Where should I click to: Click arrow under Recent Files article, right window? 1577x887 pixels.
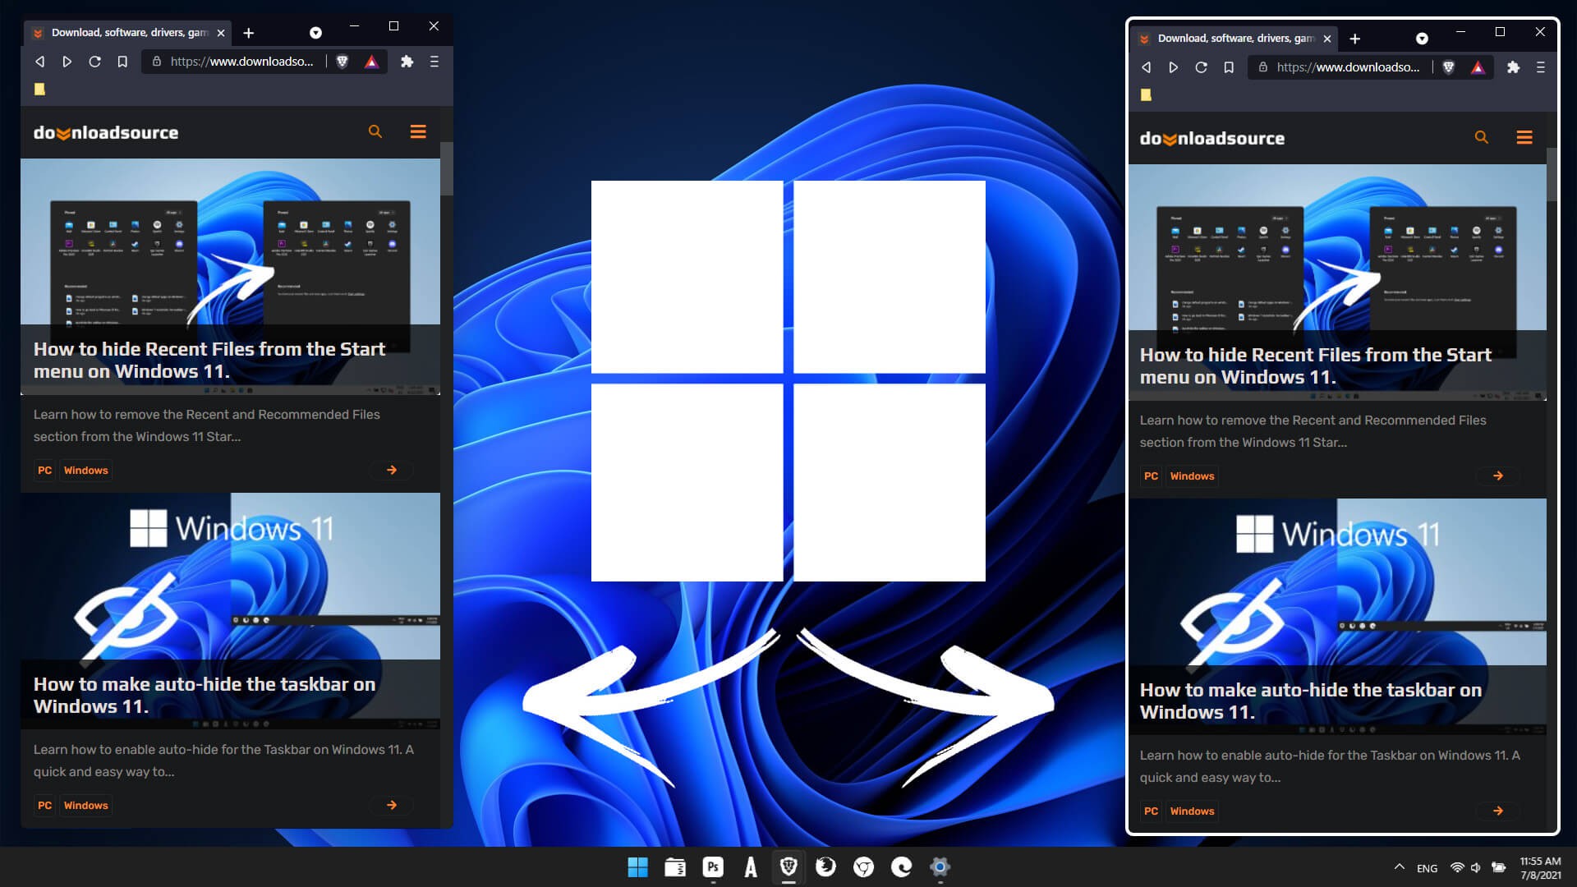coord(1498,476)
